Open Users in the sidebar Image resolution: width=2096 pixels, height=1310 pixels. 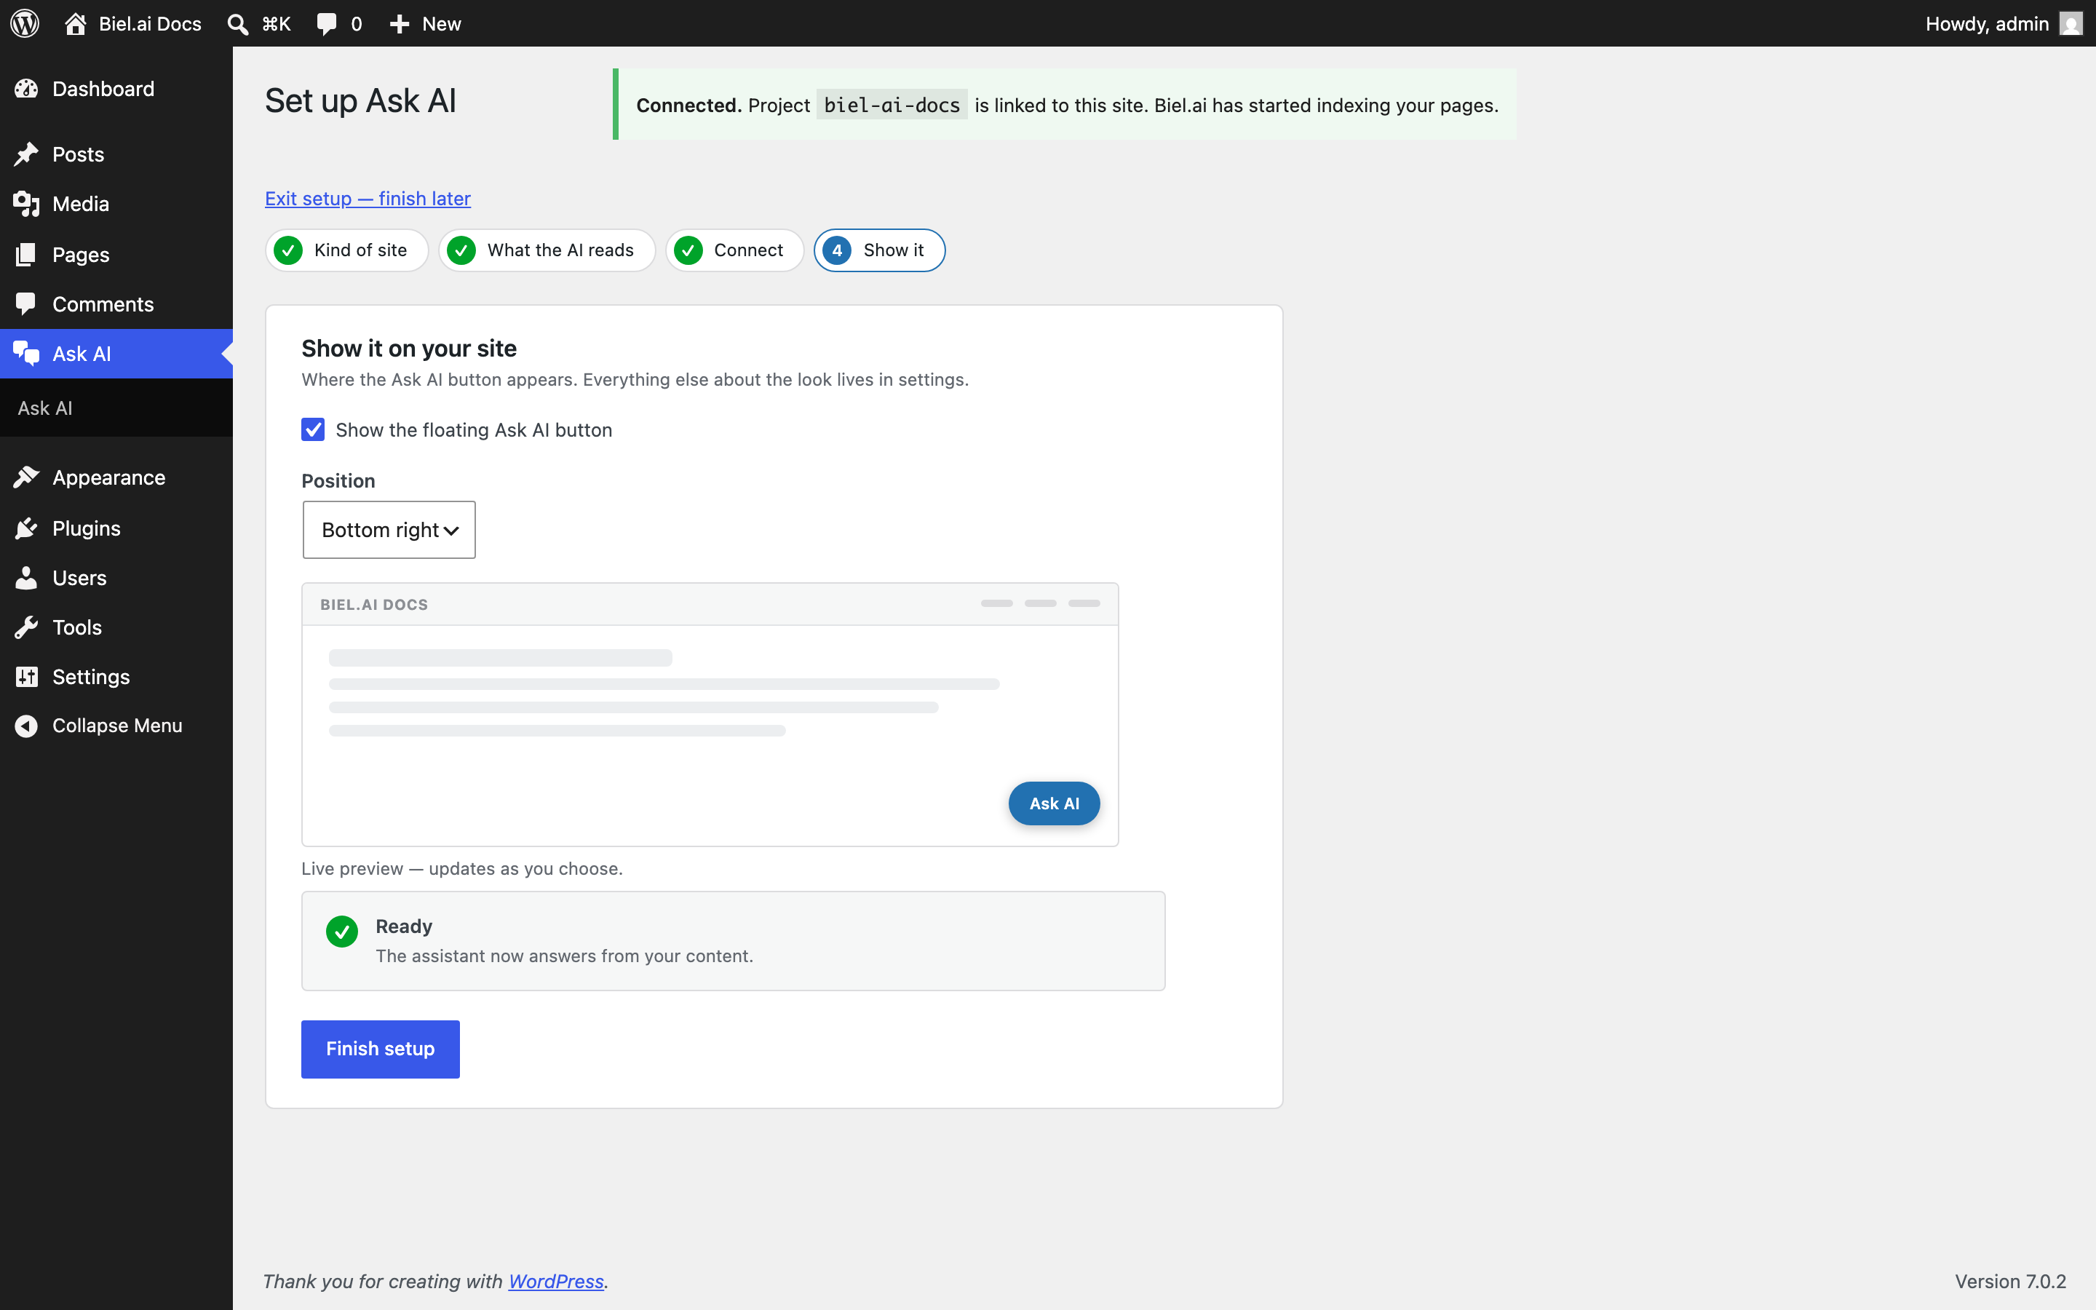(116, 578)
